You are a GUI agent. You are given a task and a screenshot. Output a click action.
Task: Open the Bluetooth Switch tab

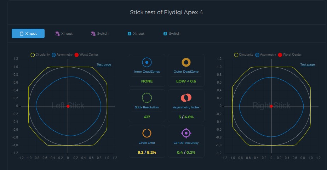[172, 33]
